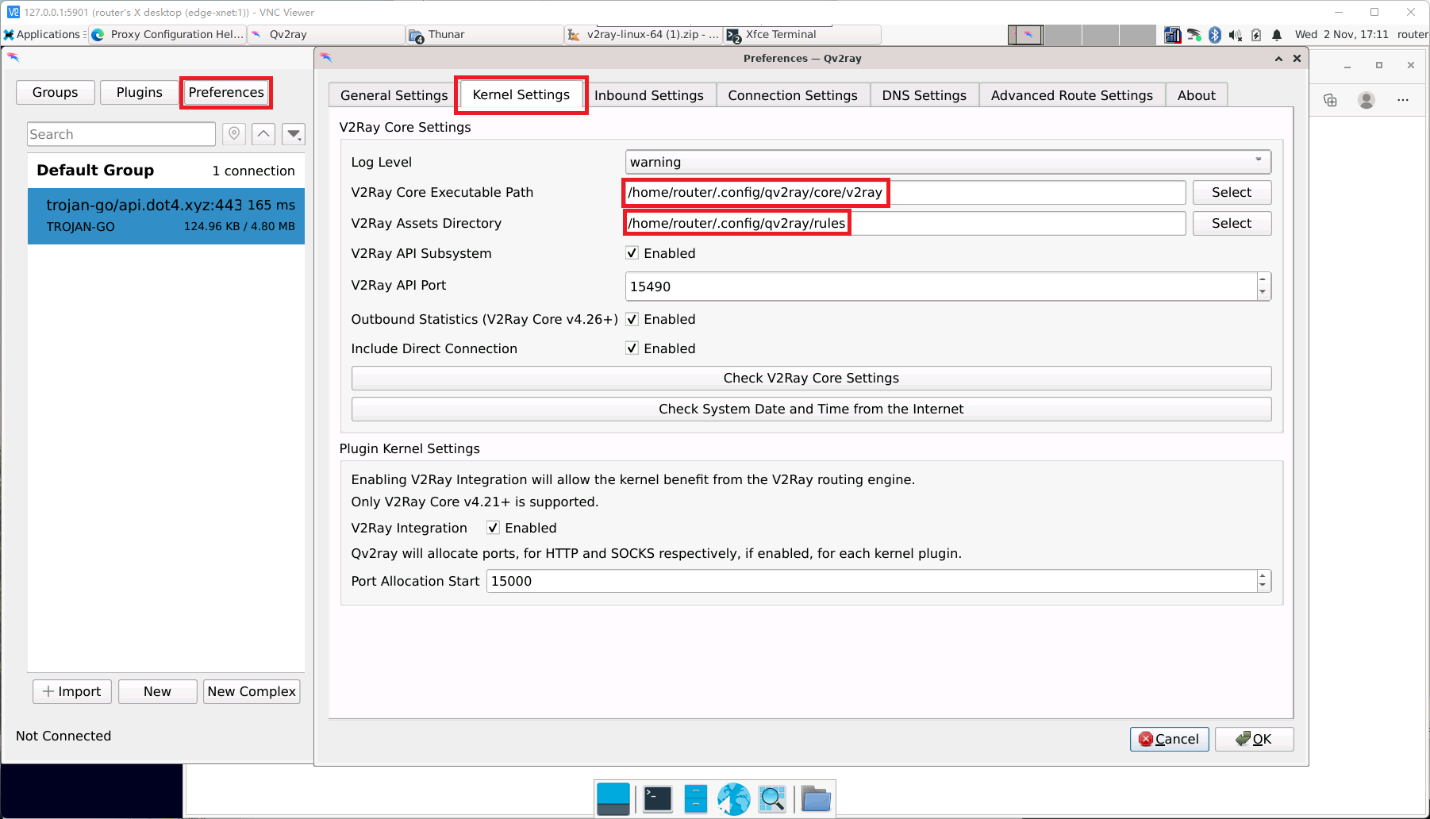Toggle Outbound Statistics Enabled checkbox
The height and width of the screenshot is (819, 1430).
click(x=632, y=319)
